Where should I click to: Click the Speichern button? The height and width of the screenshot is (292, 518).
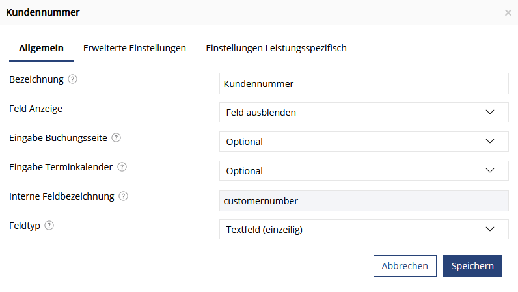(472, 266)
